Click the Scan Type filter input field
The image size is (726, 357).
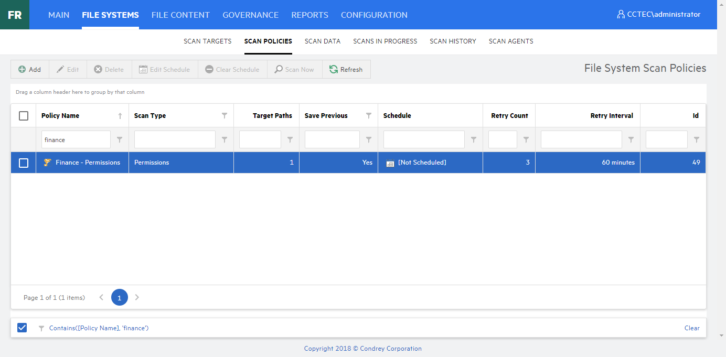tap(175, 139)
